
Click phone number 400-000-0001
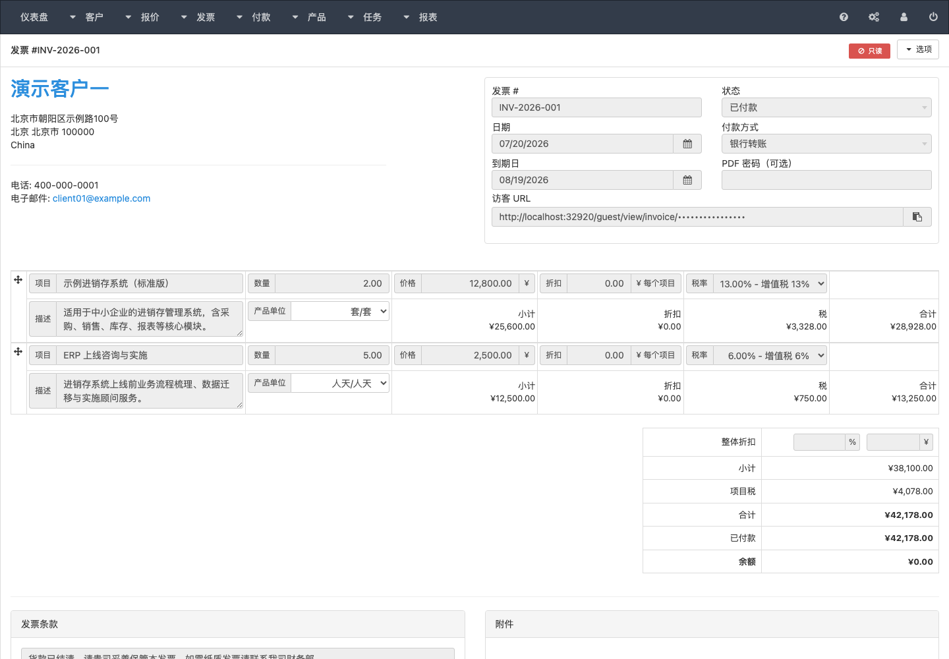pos(67,185)
